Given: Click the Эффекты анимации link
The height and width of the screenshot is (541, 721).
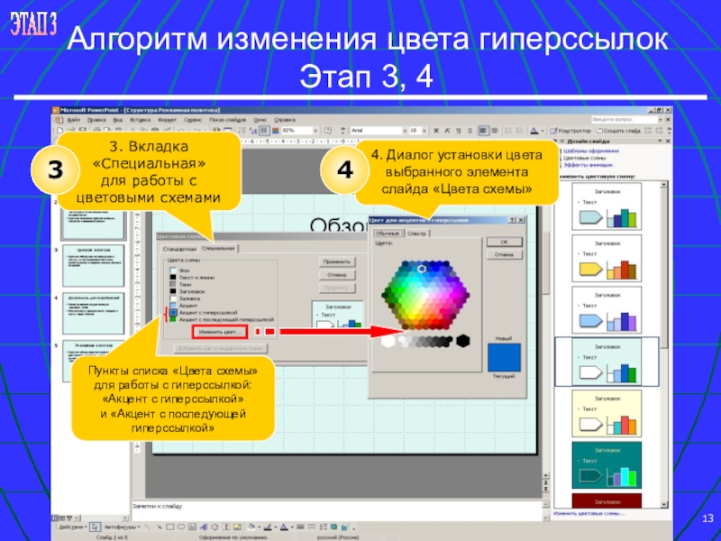Looking at the screenshot, I should [x=589, y=165].
